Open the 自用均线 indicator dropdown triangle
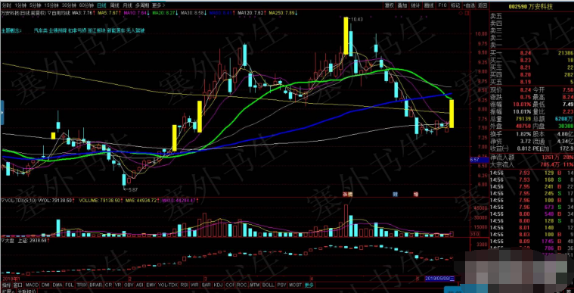Viewport: 574px width, 293px height. pos(49,13)
